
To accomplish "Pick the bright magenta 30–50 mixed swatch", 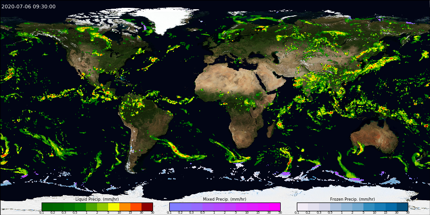I will [x=275, y=207].
